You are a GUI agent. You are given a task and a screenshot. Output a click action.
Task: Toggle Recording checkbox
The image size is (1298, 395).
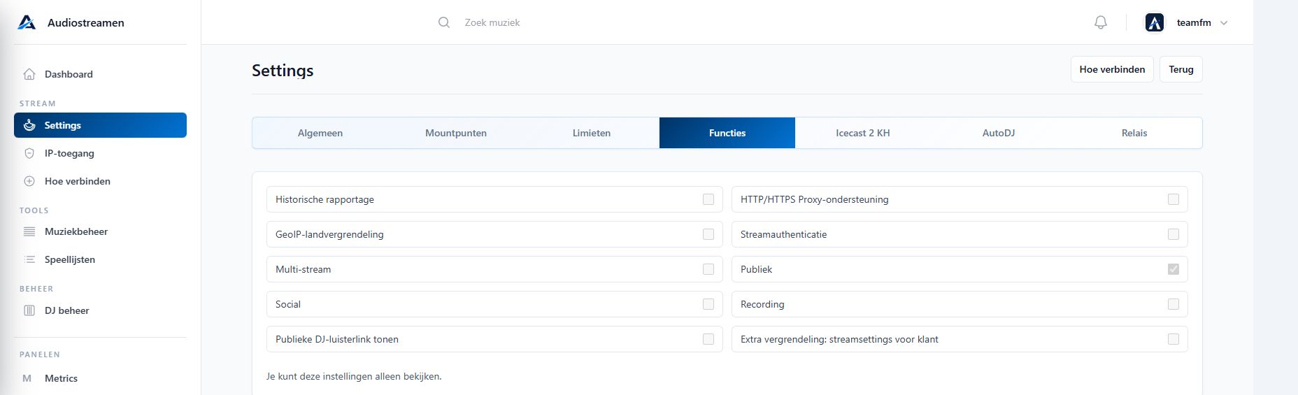pos(1174,304)
